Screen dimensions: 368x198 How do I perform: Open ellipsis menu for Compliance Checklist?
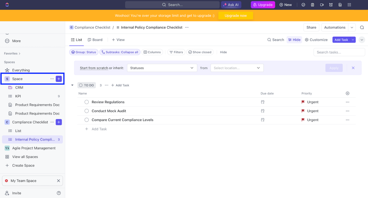coord(52,122)
